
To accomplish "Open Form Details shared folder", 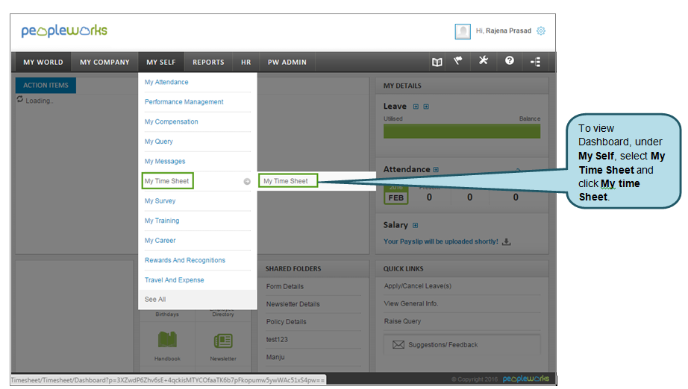I will [x=285, y=286].
